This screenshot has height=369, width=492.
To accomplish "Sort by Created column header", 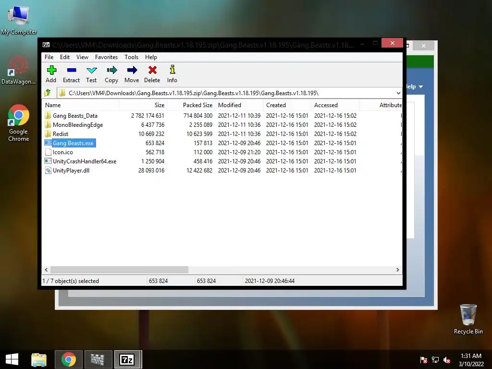I will pos(287,105).
